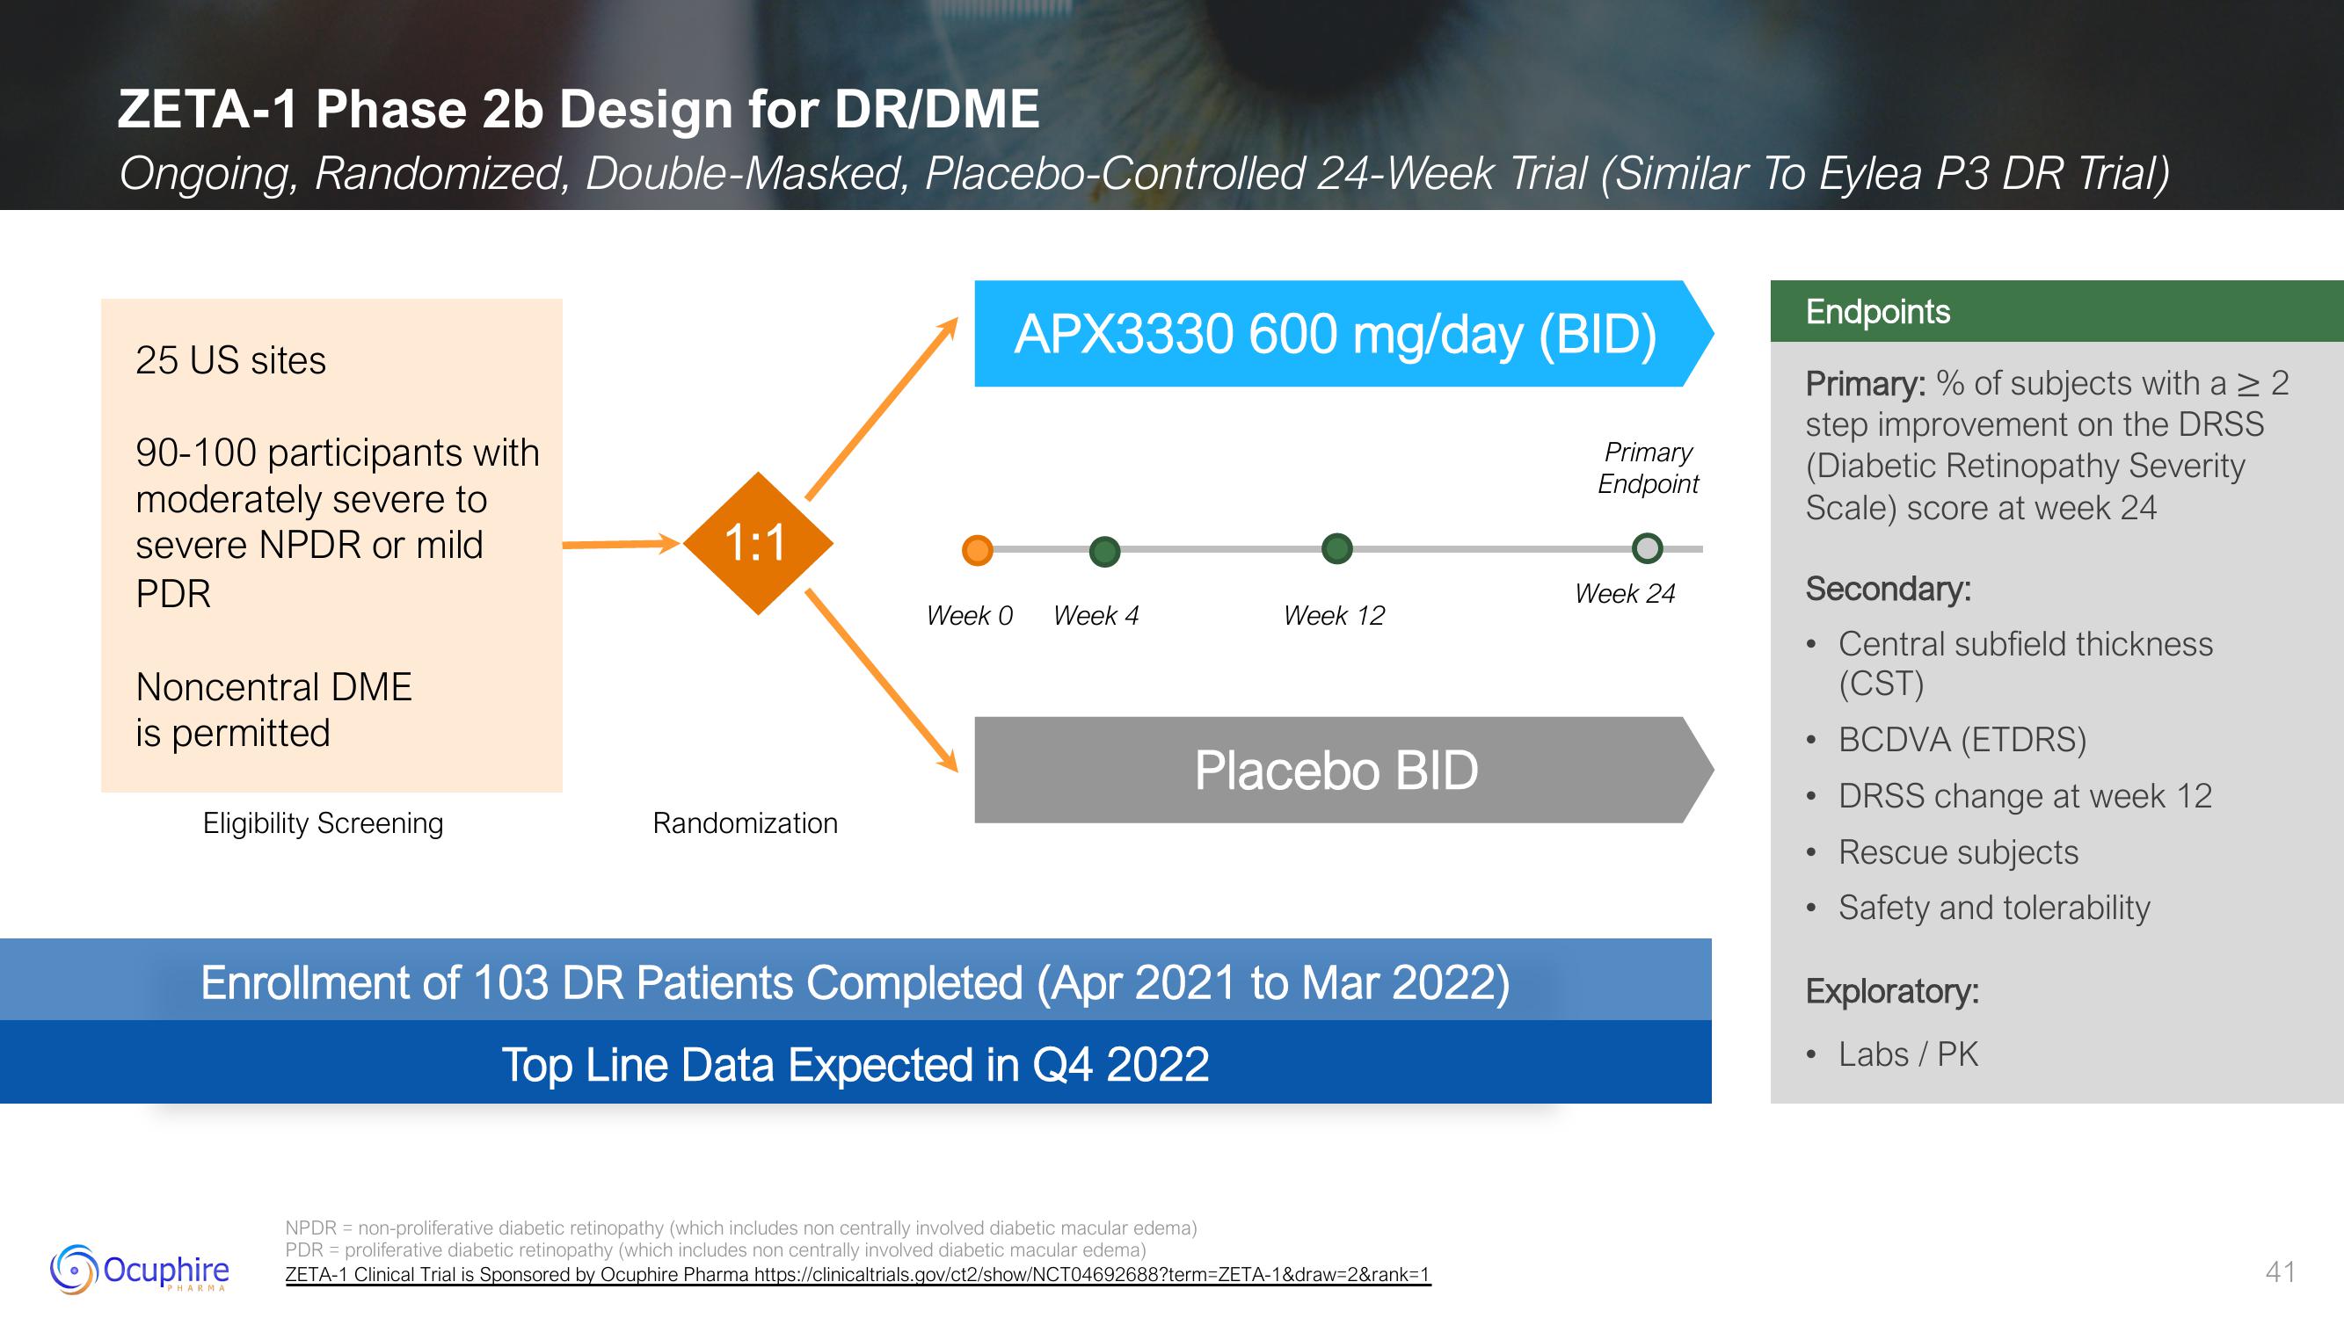Viewport: 2344px width, 1318px height.
Task: Click the slide title ZETA-1 Phase 2b Design
Action: tap(579, 109)
